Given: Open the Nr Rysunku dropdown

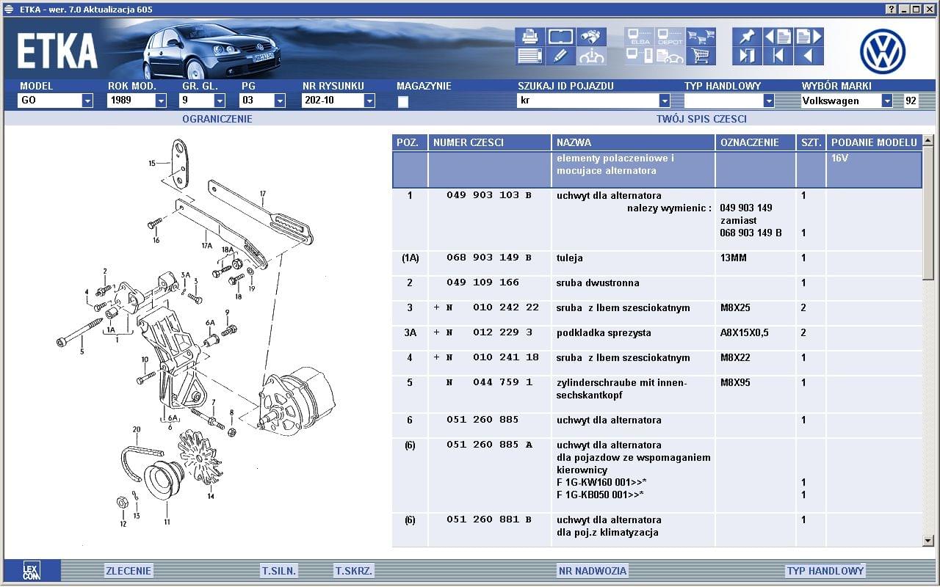Looking at the screenshot, I should click(x=369, y=101).
